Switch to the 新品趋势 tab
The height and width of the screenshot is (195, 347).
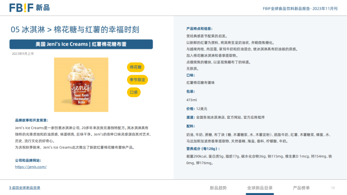pos(218,188)
